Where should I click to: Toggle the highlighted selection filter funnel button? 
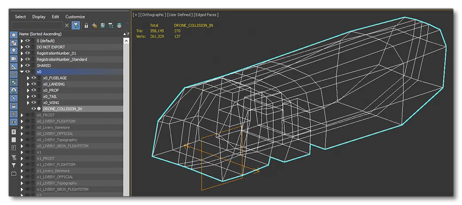[76, 25]
